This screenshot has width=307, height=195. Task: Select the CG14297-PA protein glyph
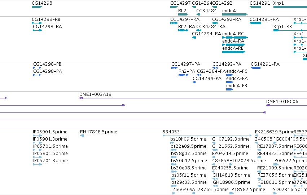click(174, 68)
